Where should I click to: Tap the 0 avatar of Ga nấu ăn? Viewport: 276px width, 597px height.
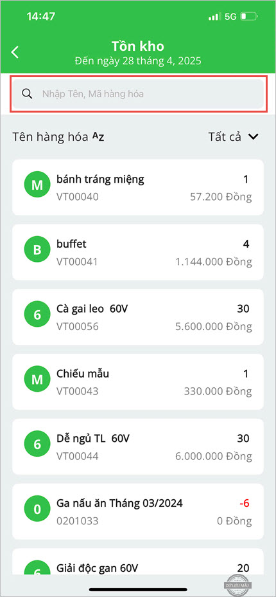37,510
